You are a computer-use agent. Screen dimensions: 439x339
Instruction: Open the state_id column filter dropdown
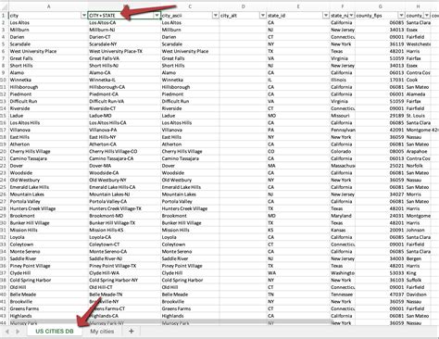(326, 16)
